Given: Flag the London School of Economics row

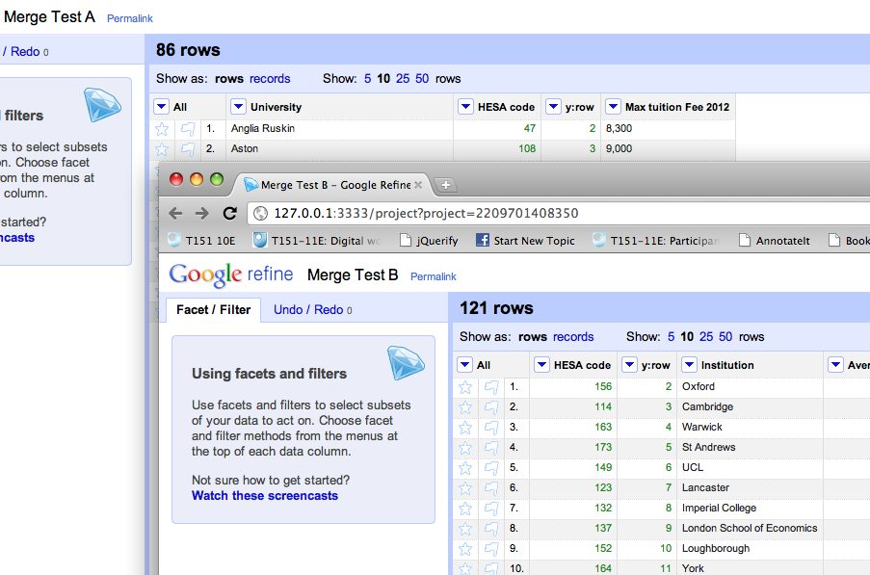Looking at the screenshot, I should (491, 529).
